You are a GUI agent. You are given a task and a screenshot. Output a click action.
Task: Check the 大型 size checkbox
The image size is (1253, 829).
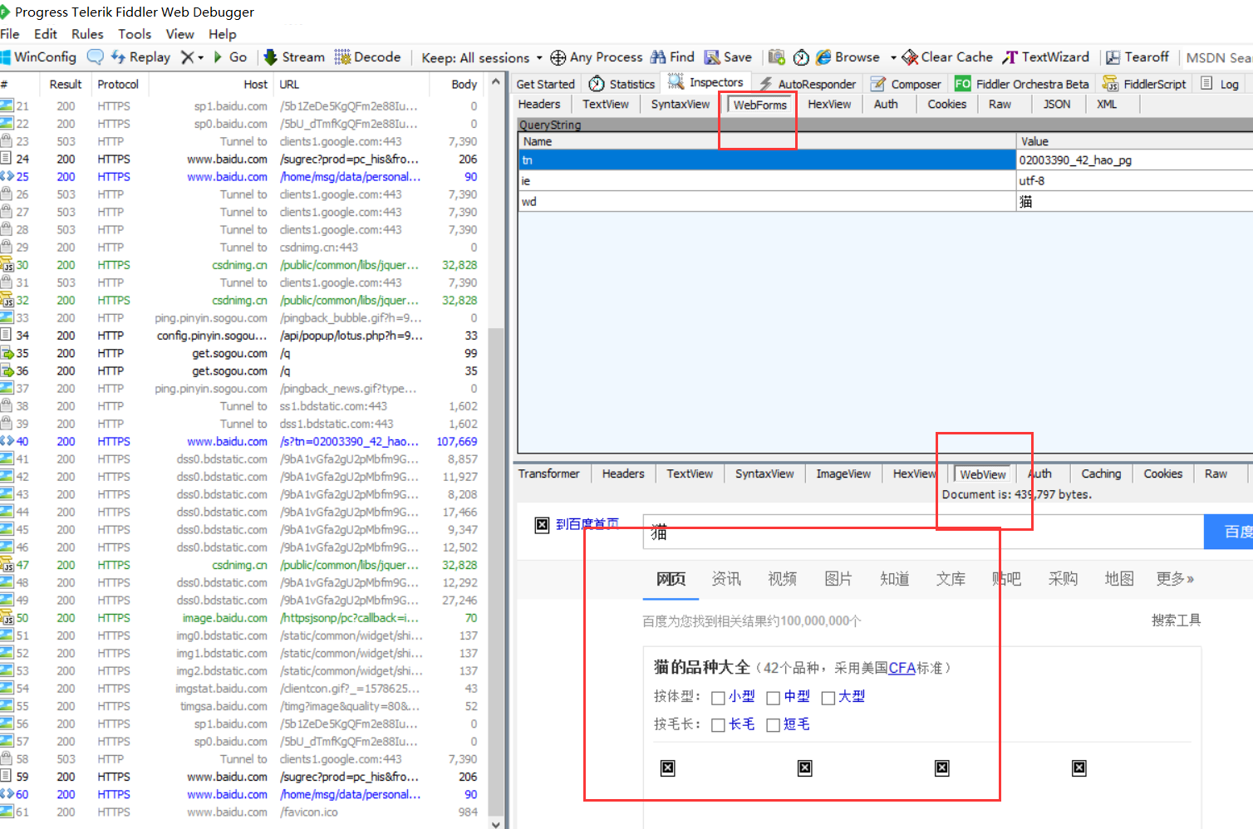(828, 698)
